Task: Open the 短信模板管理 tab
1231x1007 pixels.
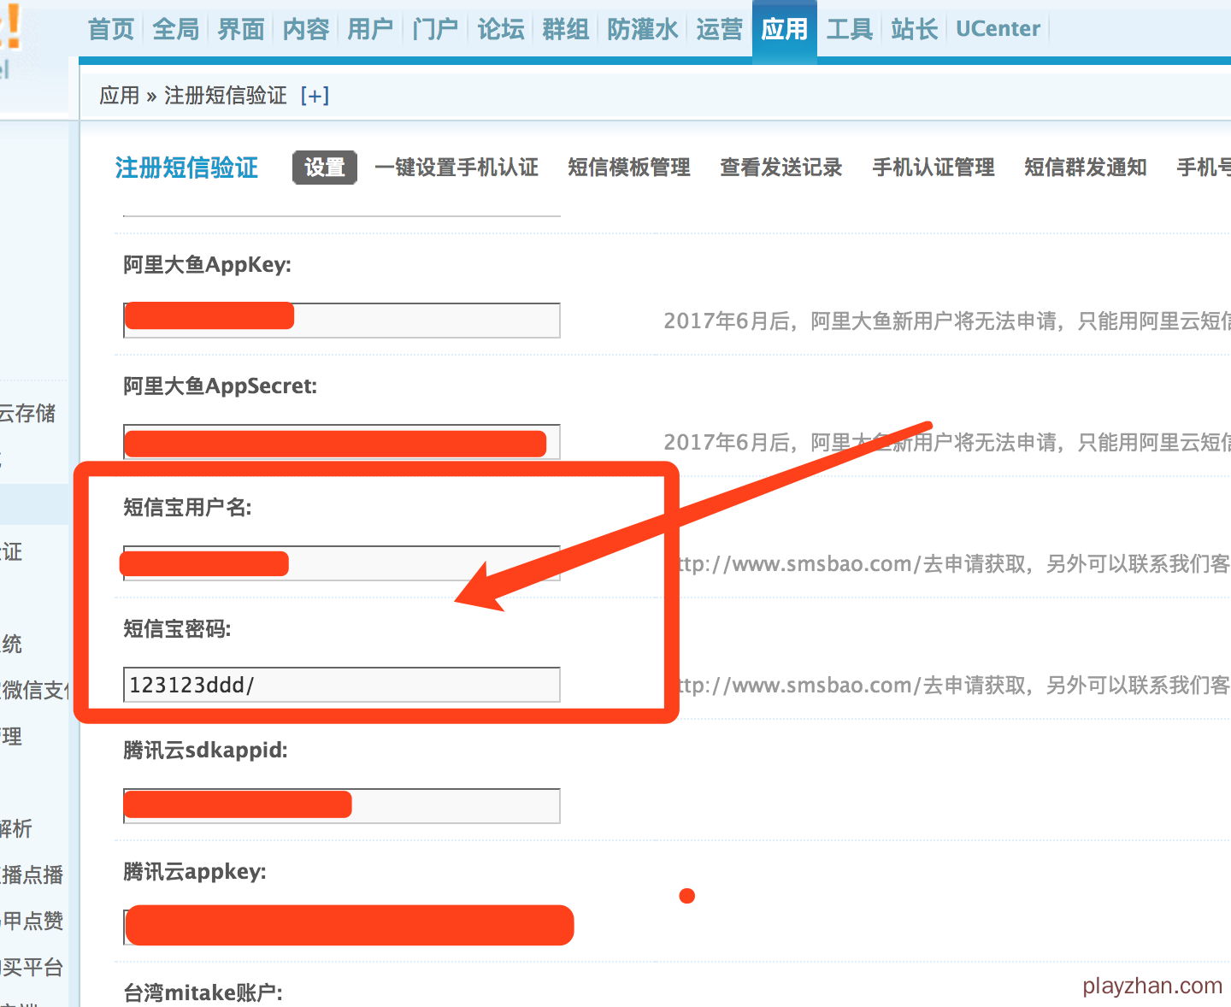Action: [x=628, y=168]
